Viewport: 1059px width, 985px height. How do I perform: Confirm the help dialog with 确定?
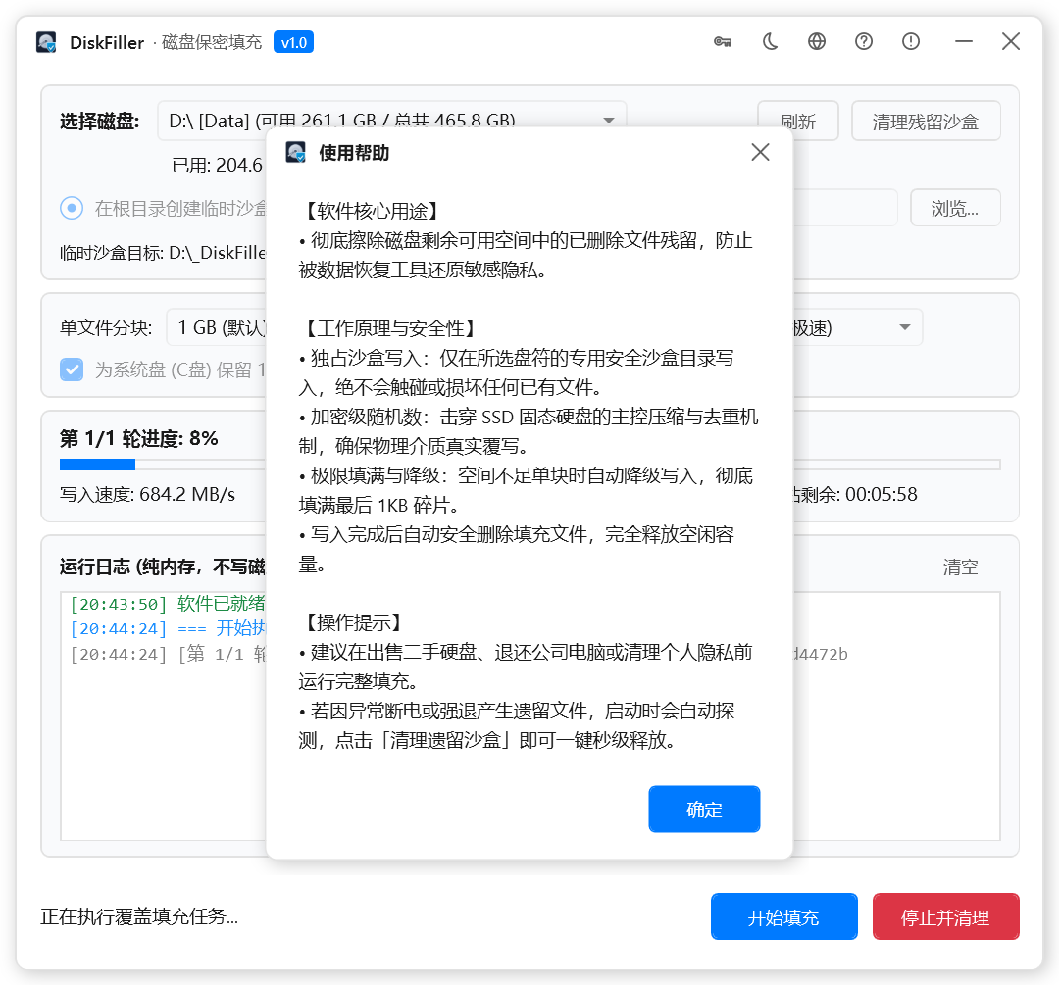[704, 809]
